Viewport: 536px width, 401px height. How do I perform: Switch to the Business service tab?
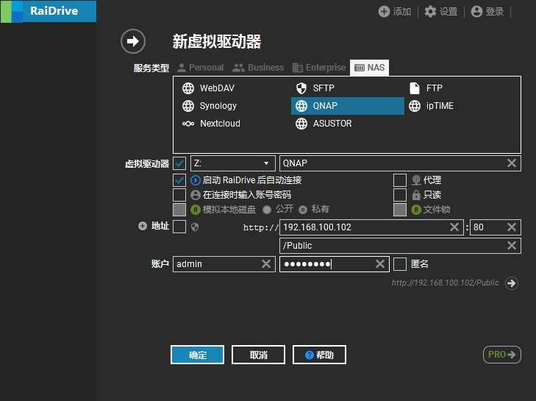[x=258, y=68]
